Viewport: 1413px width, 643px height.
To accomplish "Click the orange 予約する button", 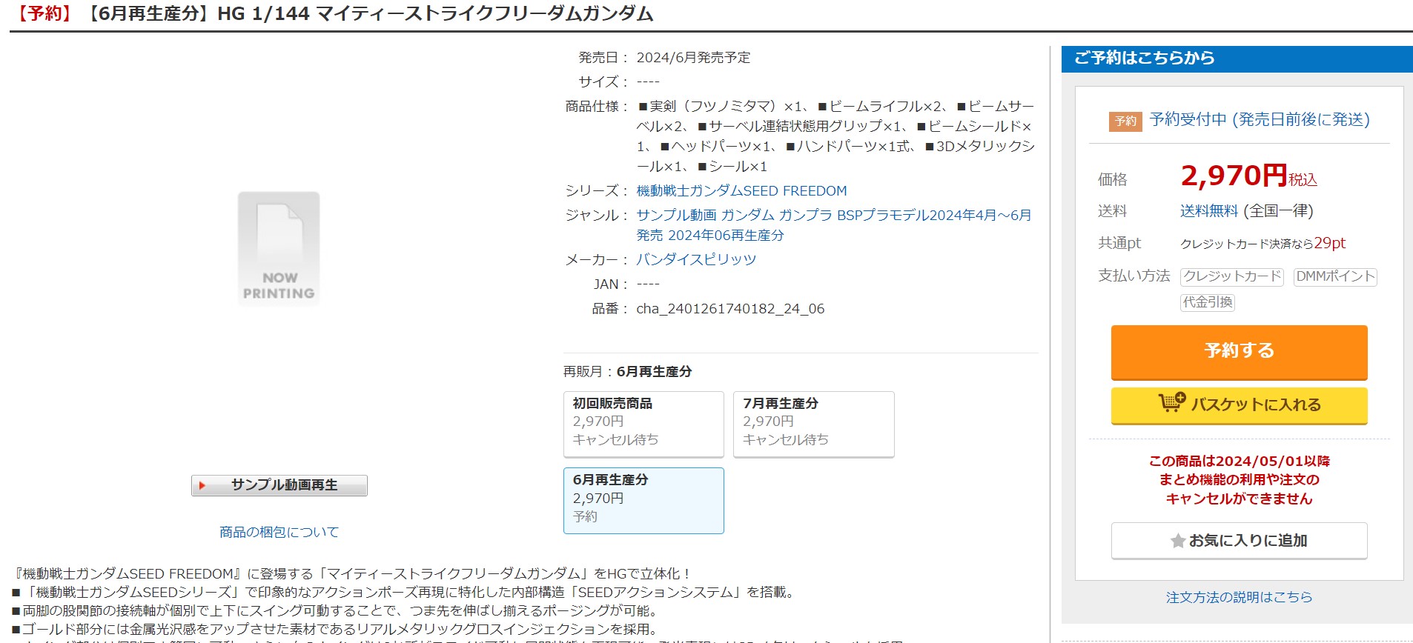I will click(1239, 352).
